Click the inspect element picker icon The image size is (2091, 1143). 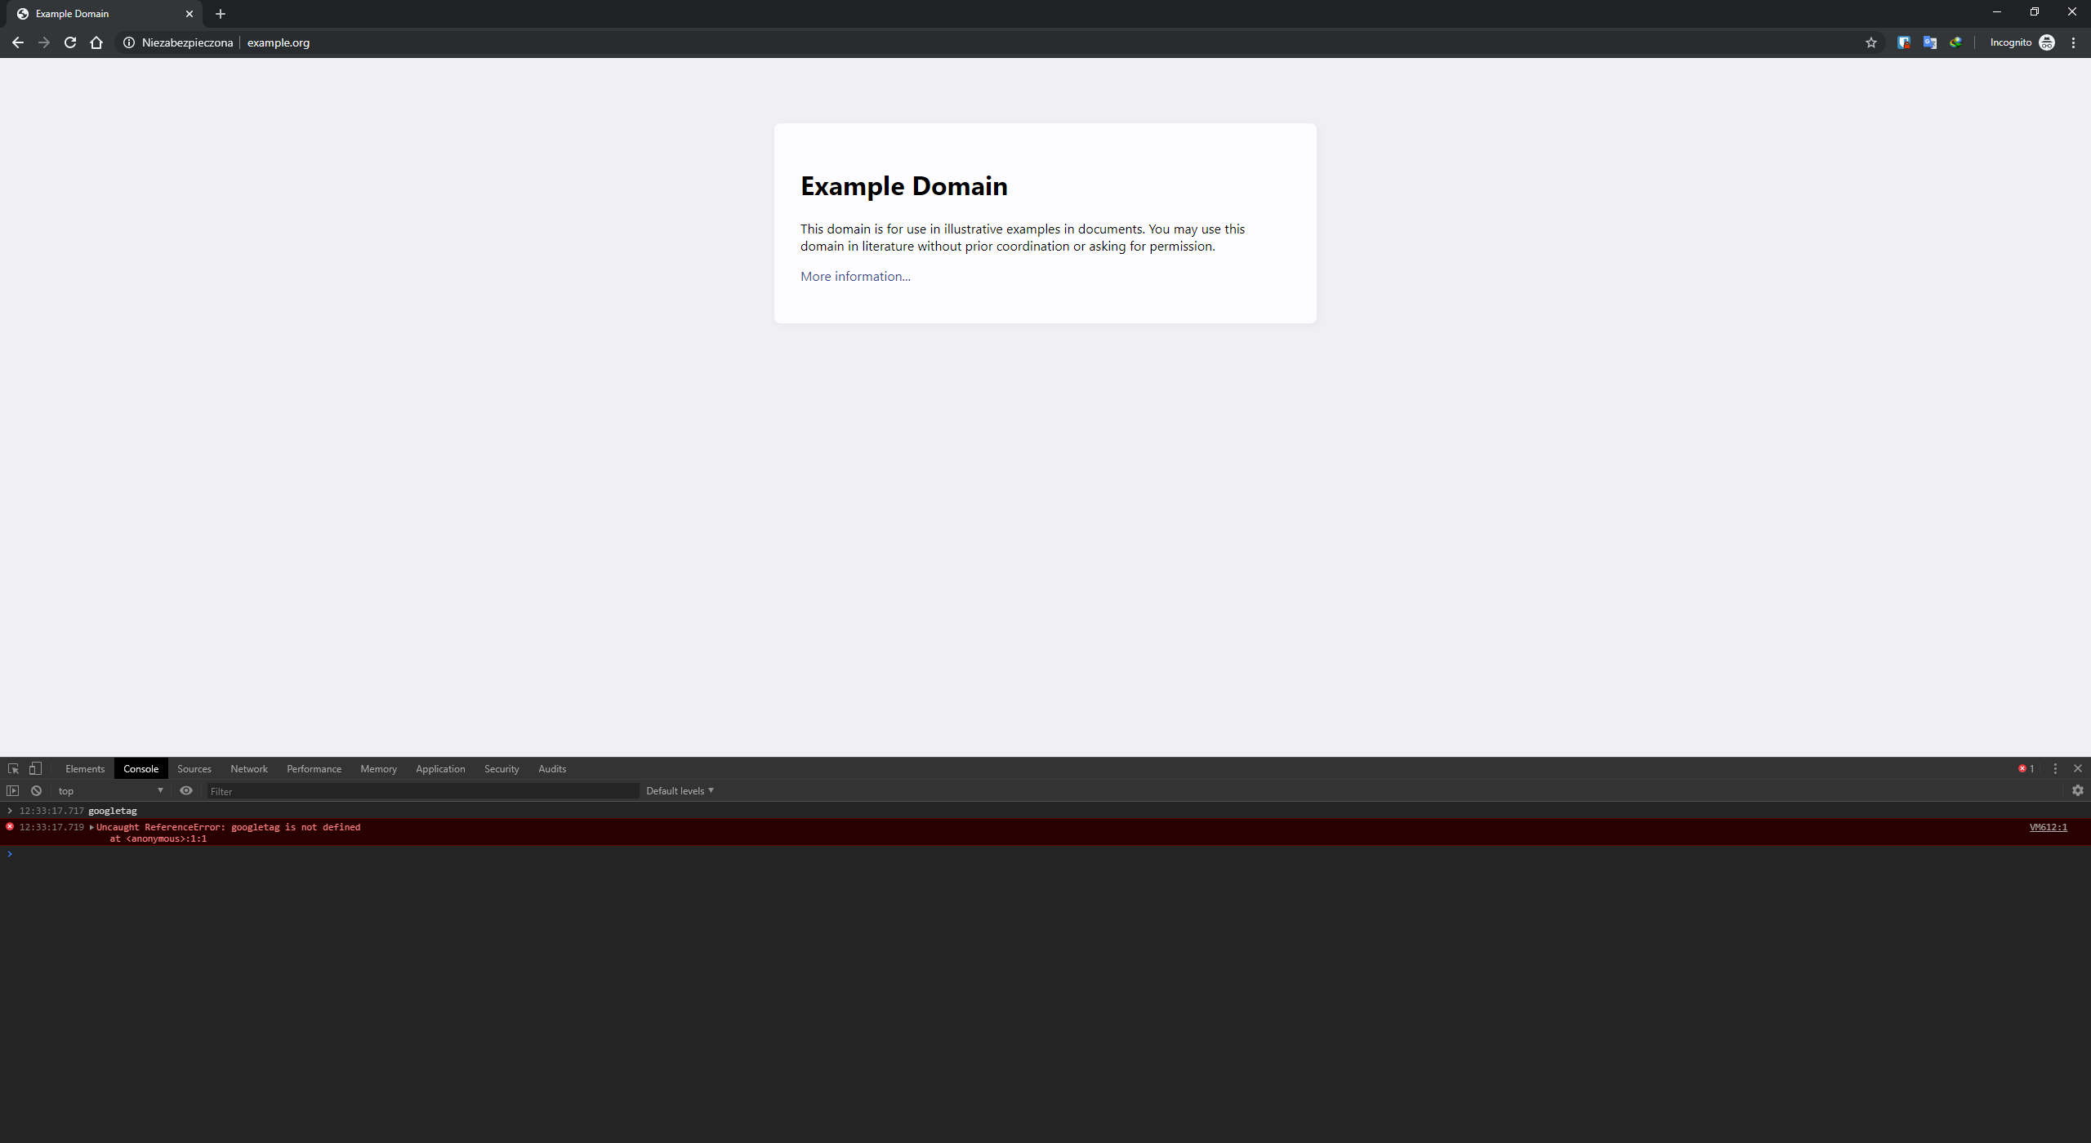[x=13, y=768]
